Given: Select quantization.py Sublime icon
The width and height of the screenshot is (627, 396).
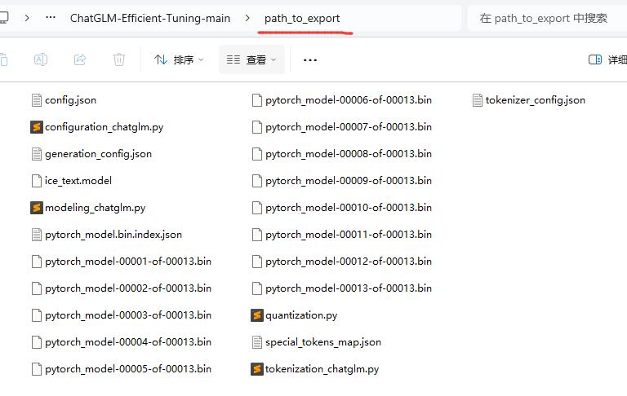Looking at the screenshot, I should pos(257,315).
